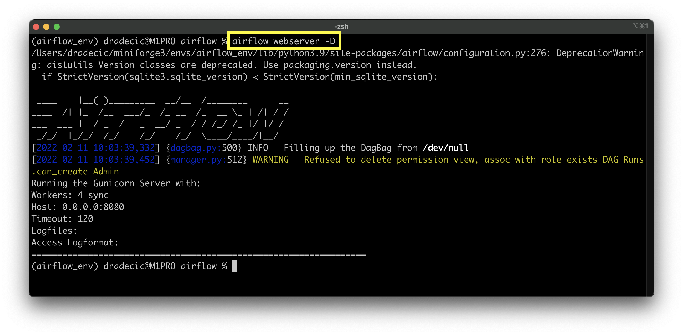Screen dimensions: 683x335
Task: Click the yellow minimize traffic light
Action: pos(47,27)
